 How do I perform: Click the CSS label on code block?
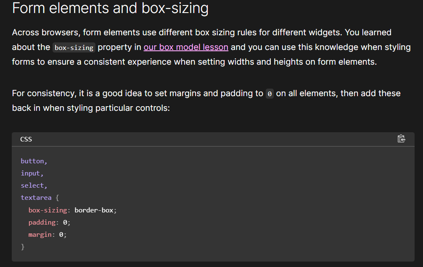coord(26,139)
